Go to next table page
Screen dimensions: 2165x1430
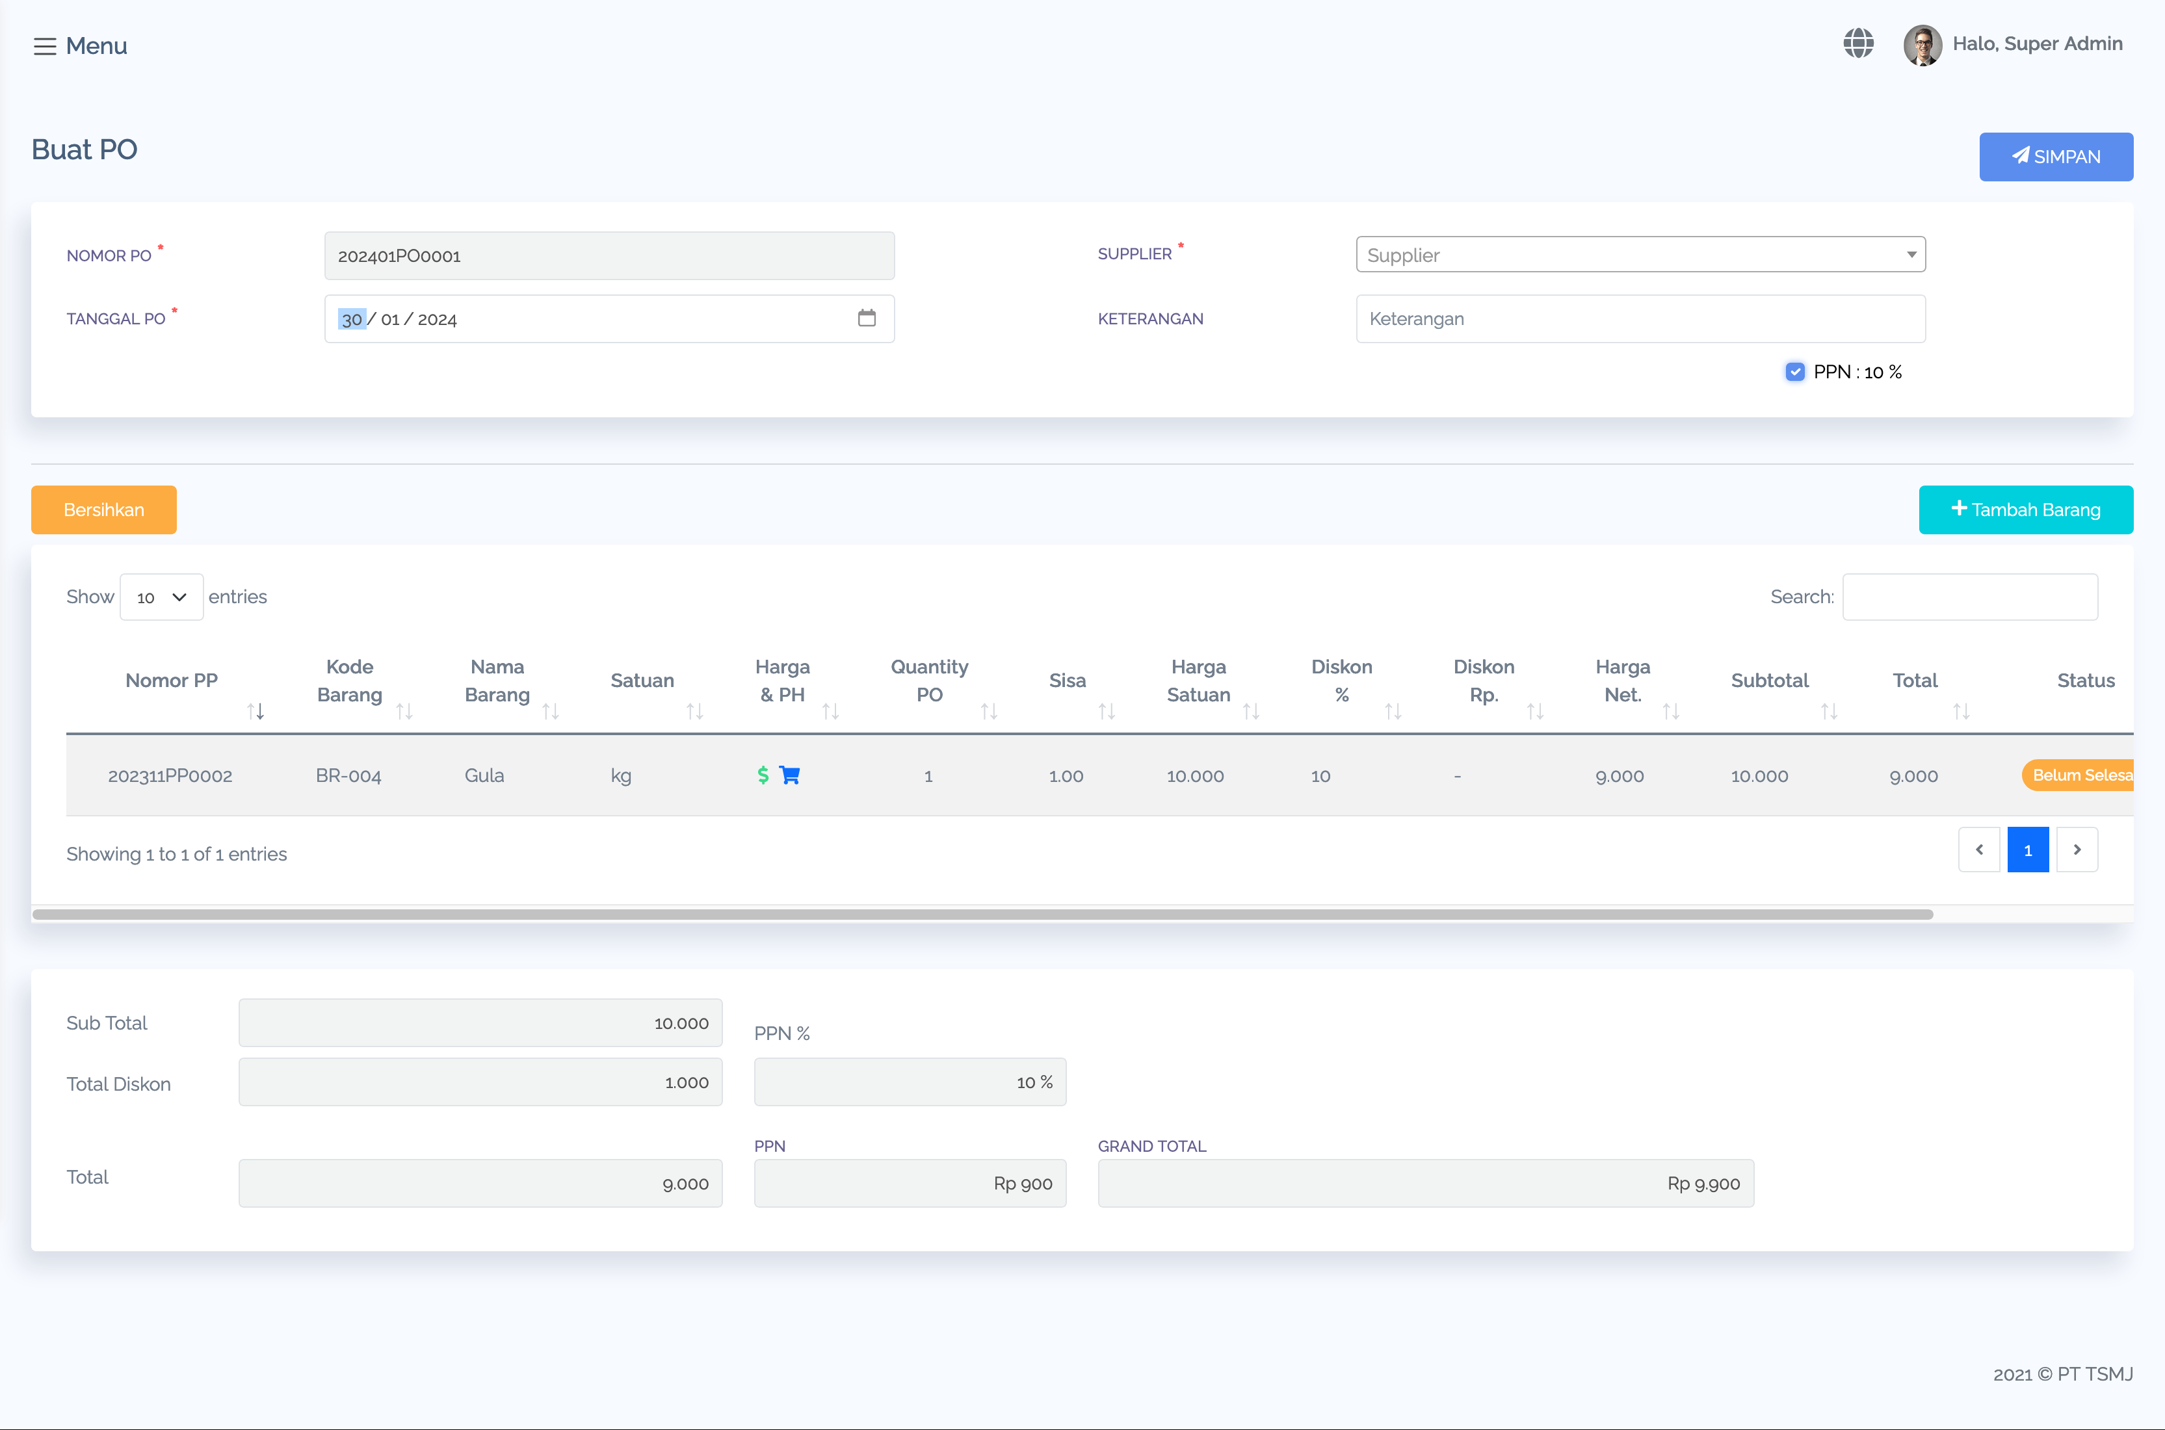[x=2077, y=850]
